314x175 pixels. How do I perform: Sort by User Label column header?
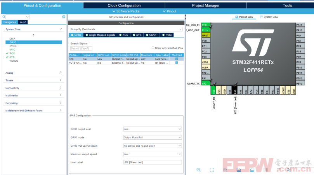(x=162, y=55)
